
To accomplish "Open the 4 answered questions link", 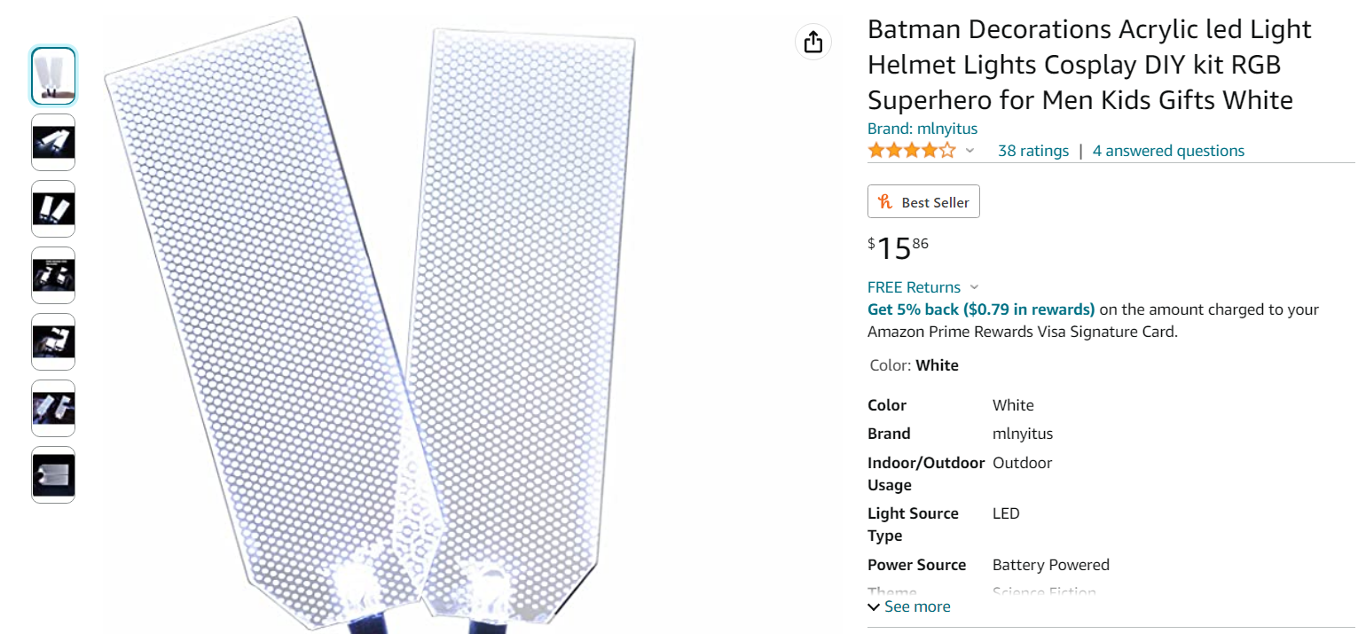I will [1168, 151].
